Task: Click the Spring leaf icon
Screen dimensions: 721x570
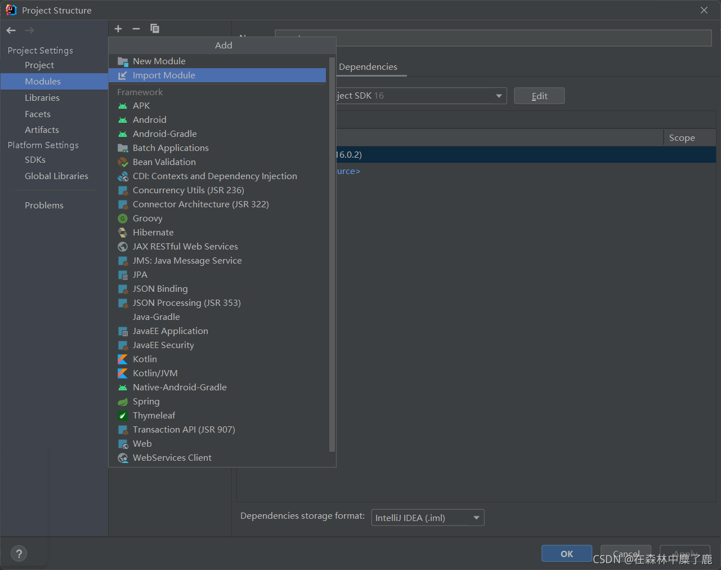Action: coord(123,402)
